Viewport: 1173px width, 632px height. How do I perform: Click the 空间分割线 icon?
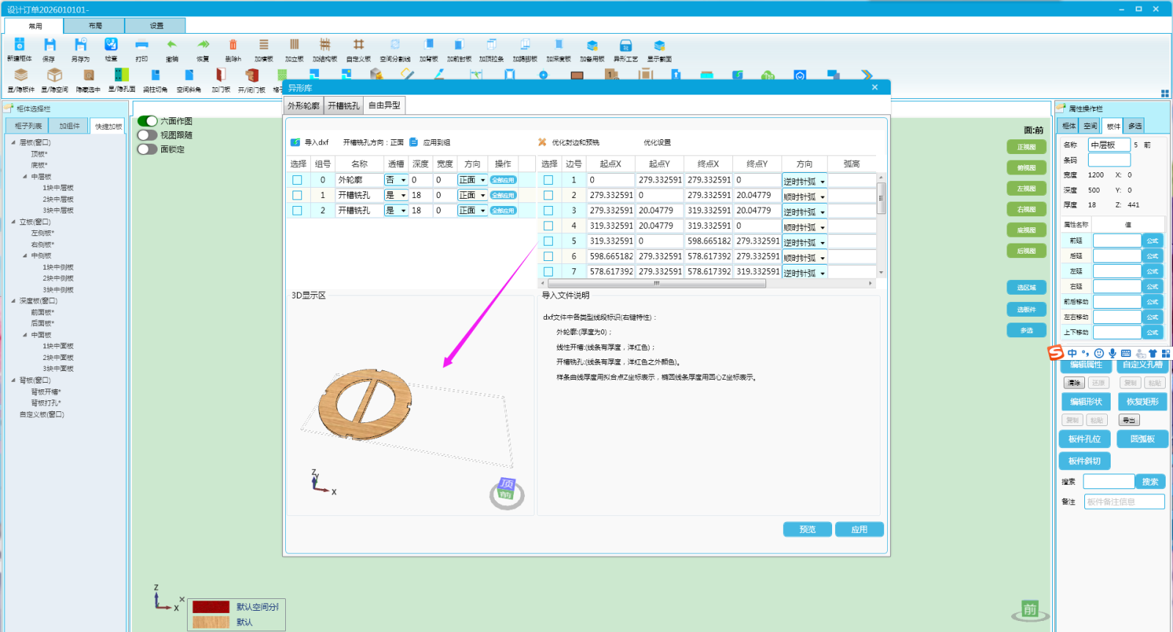point(395,45)
